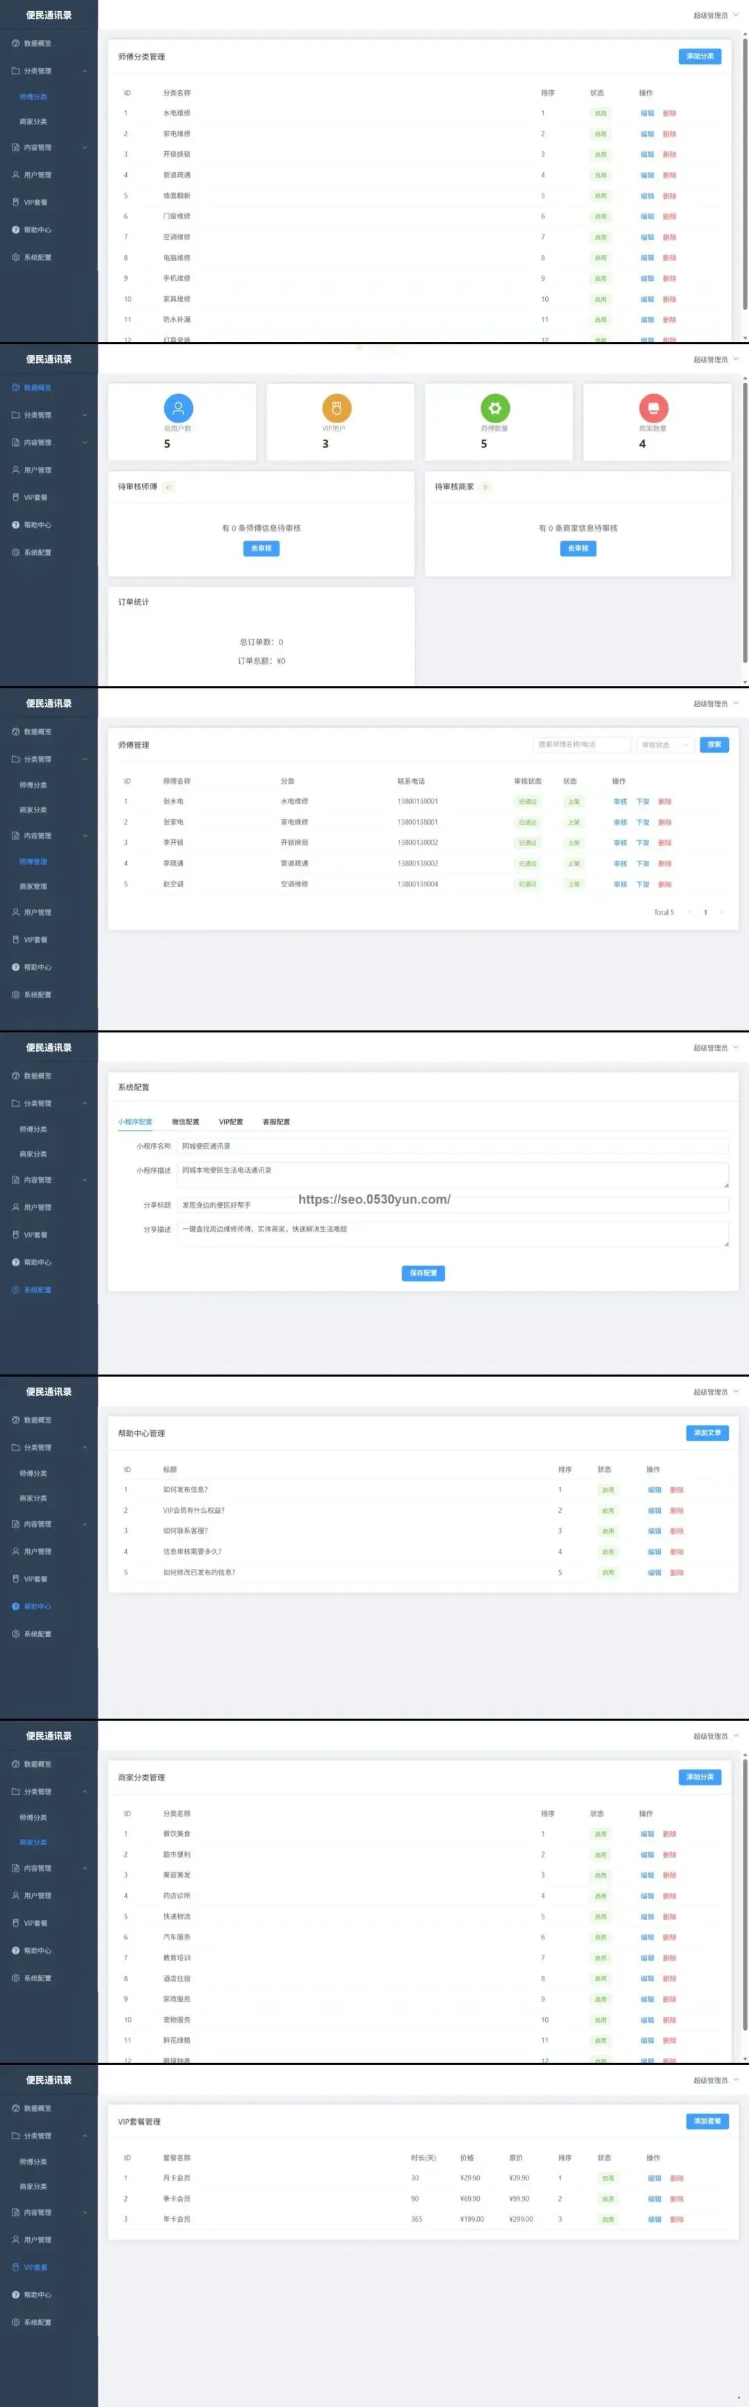Open 超级管理员 dropdown on VIP套餐管理 page
The height and width of the screenshot is (2407, 749).
click(716, 2081)
